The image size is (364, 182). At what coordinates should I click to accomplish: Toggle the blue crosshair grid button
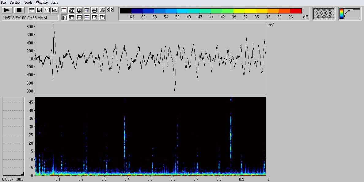pos(87,17)
